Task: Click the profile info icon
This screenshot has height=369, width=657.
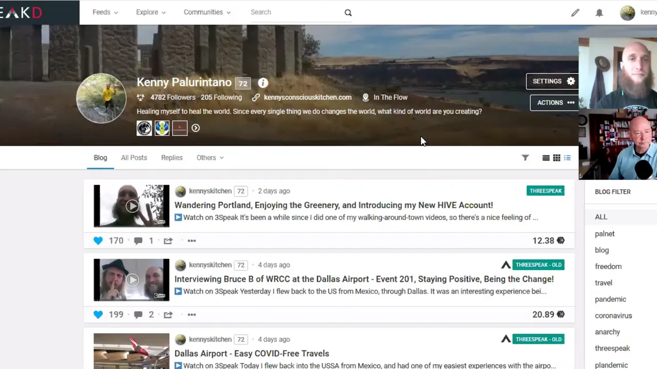Action: pyautogui.click(x=263, y=83)
